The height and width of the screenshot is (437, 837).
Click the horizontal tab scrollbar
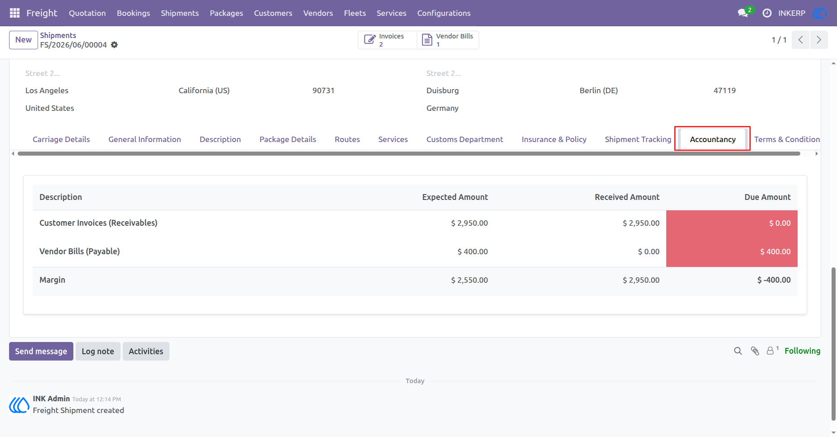coord(409,154)
